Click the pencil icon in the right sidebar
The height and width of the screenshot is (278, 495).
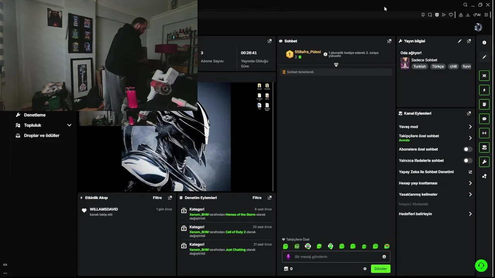(x=484, y=57)
